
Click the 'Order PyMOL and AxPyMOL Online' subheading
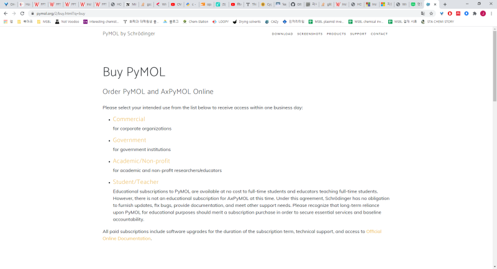(x=158, y=91)
